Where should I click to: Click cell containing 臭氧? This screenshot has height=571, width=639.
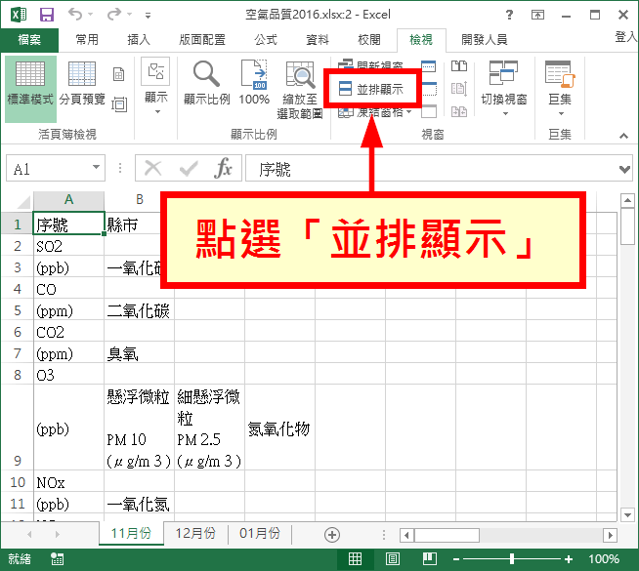click(x=139, y=353)
